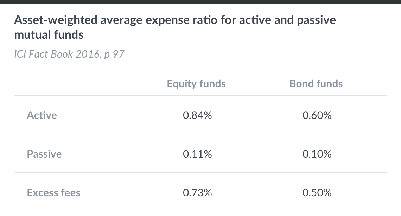Click the Active row label
The image size is (401, 216).
click(x=42, y=115)
